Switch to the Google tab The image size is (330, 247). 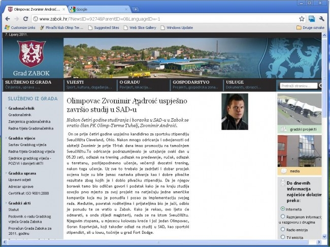[x=99, y=9]
